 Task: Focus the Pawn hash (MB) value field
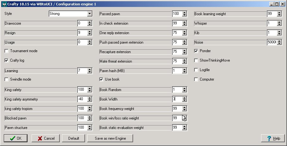pyautogui.click(x=177, y=70)
